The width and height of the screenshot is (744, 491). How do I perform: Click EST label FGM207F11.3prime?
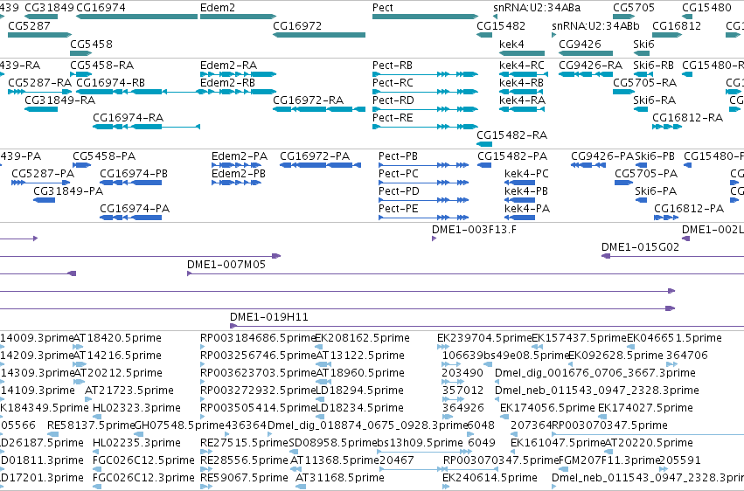(x=609, y=460)
